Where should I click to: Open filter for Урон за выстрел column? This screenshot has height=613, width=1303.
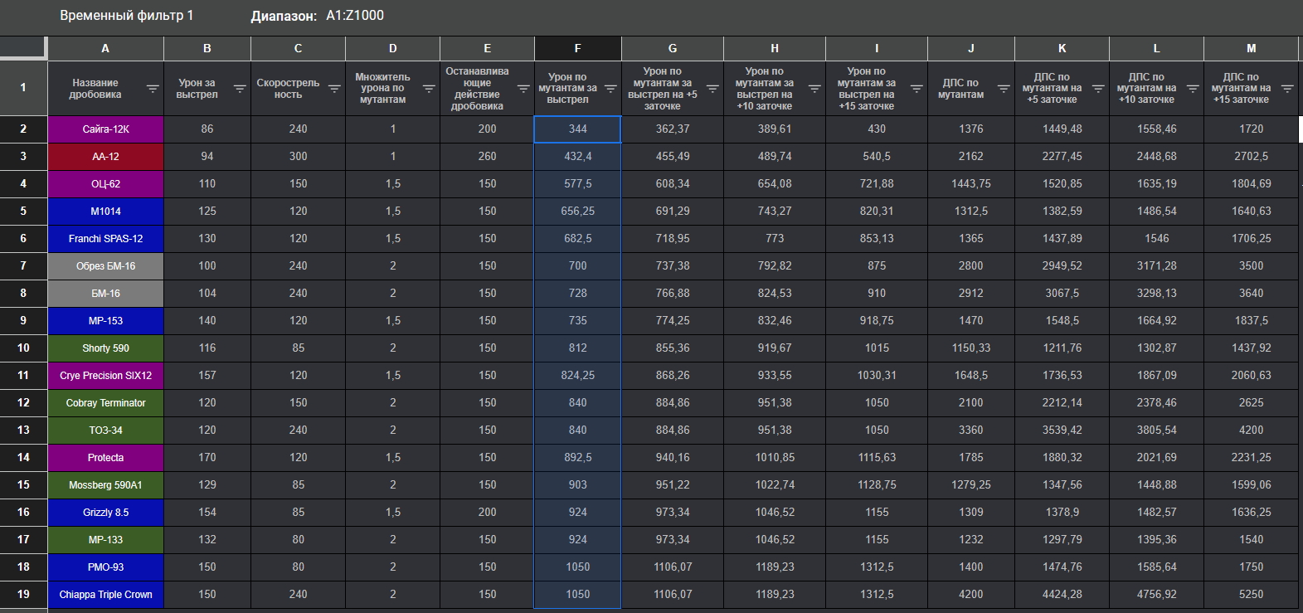240,89
